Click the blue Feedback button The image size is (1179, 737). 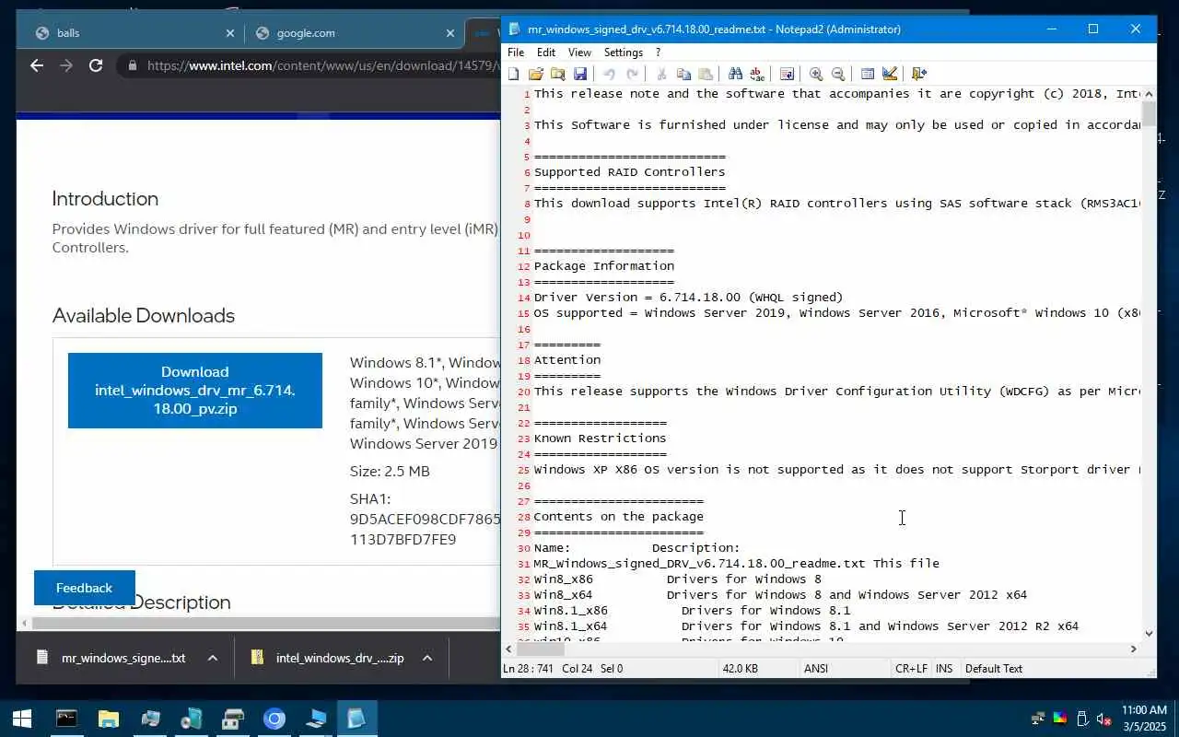coord(84,588)
